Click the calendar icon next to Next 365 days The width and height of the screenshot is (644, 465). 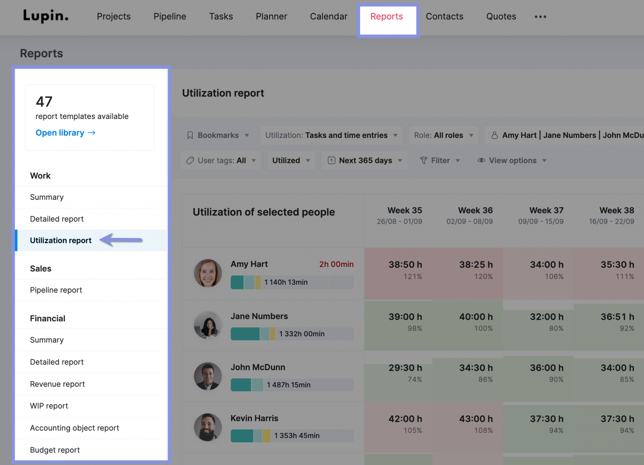coord(331,160)
